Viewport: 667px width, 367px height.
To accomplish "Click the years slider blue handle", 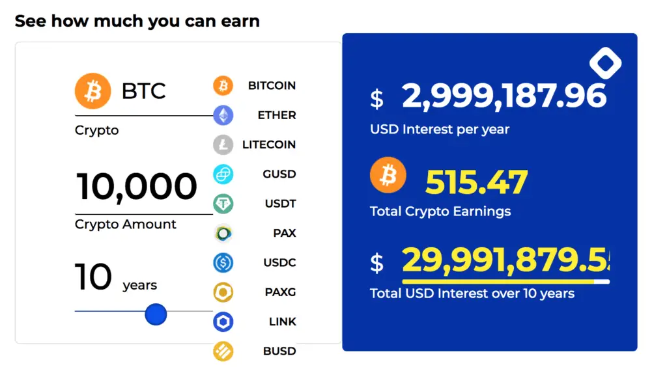I will tap(156, 314).
